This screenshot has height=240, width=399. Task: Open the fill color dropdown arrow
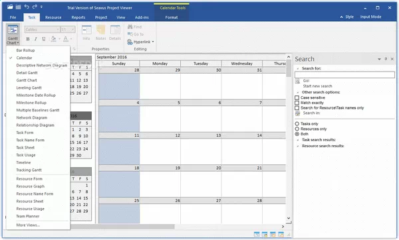coord(59,39)
